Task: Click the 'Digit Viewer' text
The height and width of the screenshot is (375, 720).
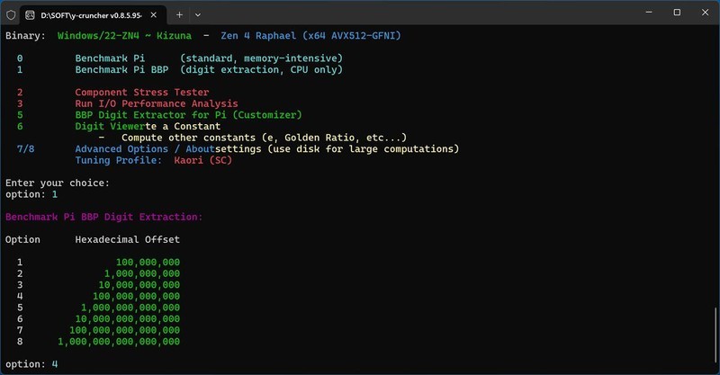Action: [110, 126]
